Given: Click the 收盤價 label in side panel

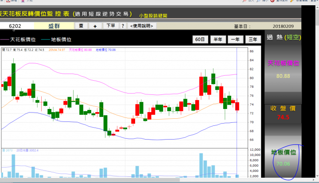Looking at the screenshot, I should (x=283, y=108).
